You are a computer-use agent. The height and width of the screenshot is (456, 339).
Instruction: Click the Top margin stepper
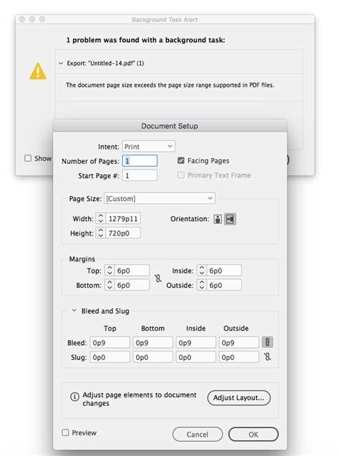pos(109,271)
